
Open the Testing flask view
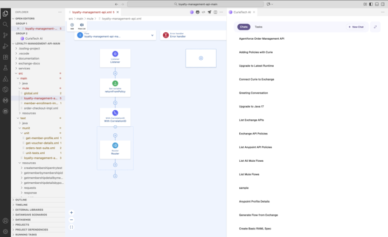pos(5,68)
